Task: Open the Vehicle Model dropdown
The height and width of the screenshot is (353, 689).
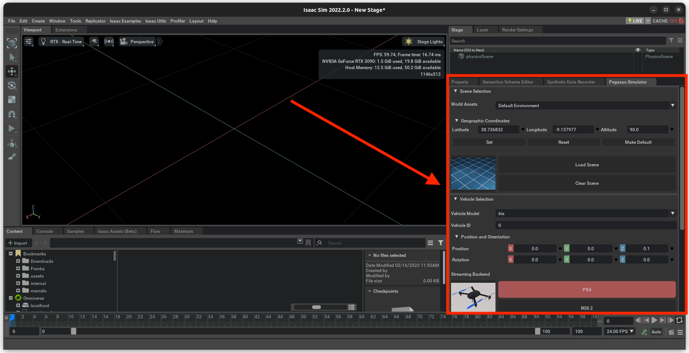Action: coord(586,214)
